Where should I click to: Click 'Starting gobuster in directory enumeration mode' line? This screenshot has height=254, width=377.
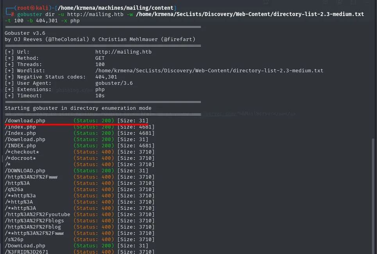coord(78,108)
